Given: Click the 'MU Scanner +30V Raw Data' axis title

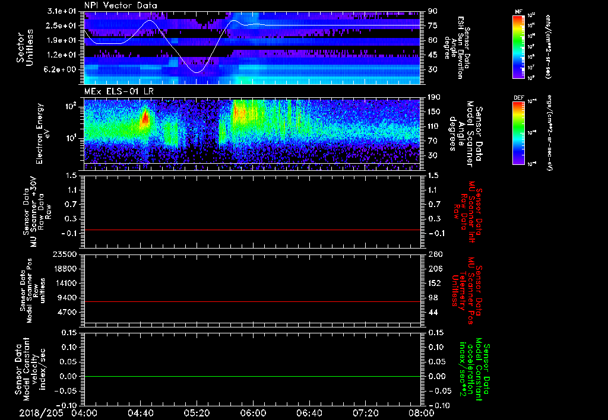Looking at the screenshot, I should pos(37,212).
